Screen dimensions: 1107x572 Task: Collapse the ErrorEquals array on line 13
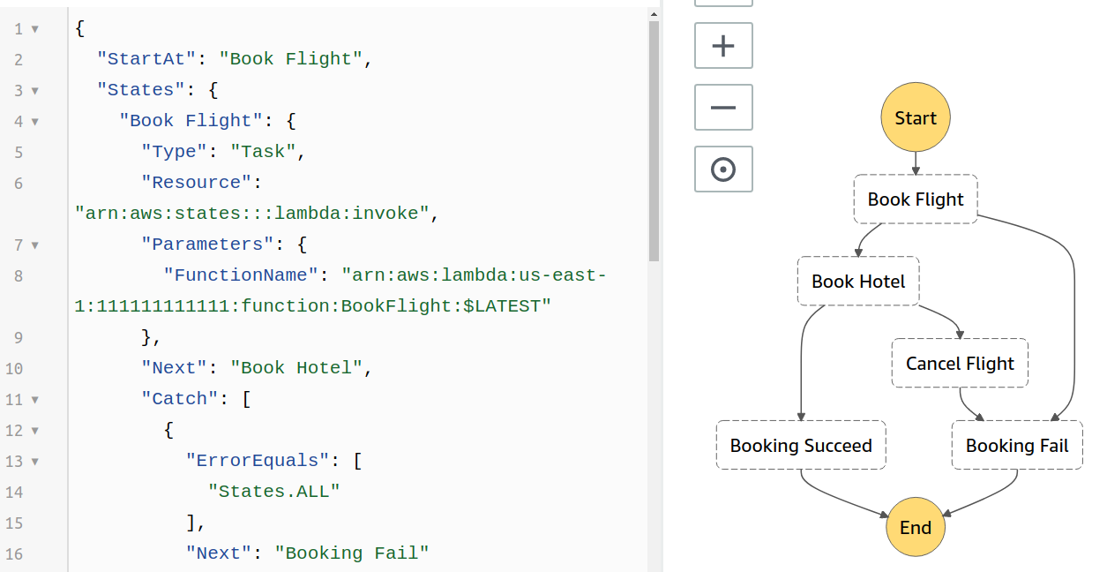point(35,461)
